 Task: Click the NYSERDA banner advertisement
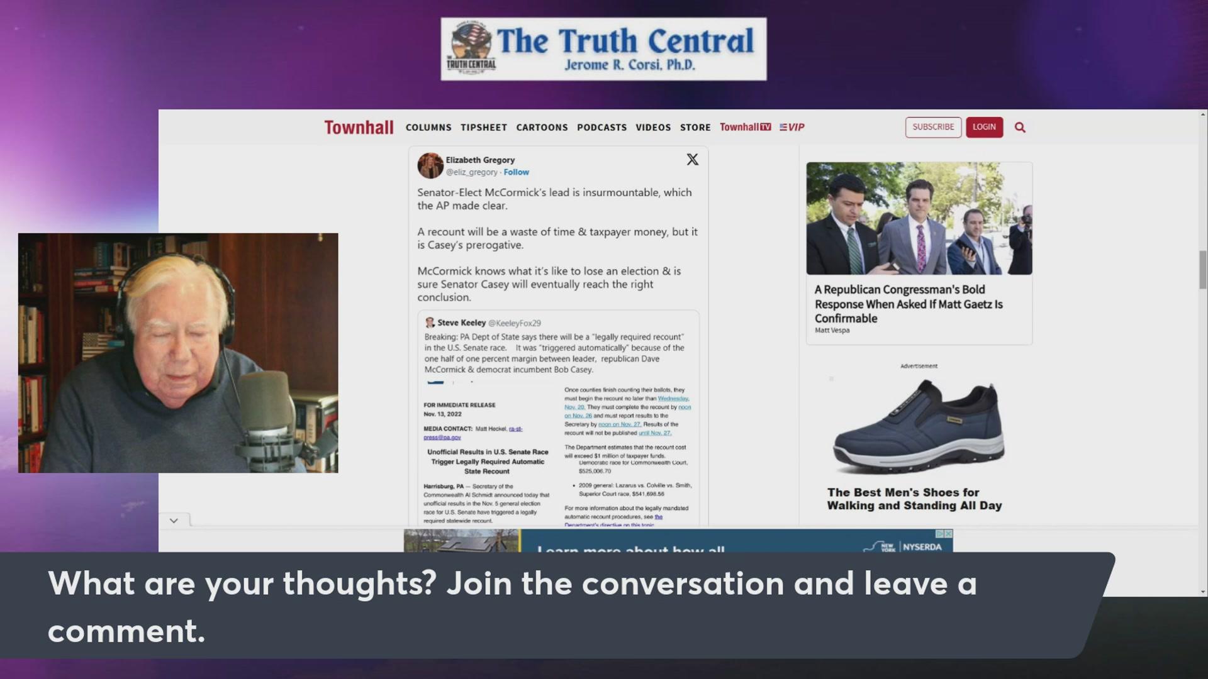(678, 541)
